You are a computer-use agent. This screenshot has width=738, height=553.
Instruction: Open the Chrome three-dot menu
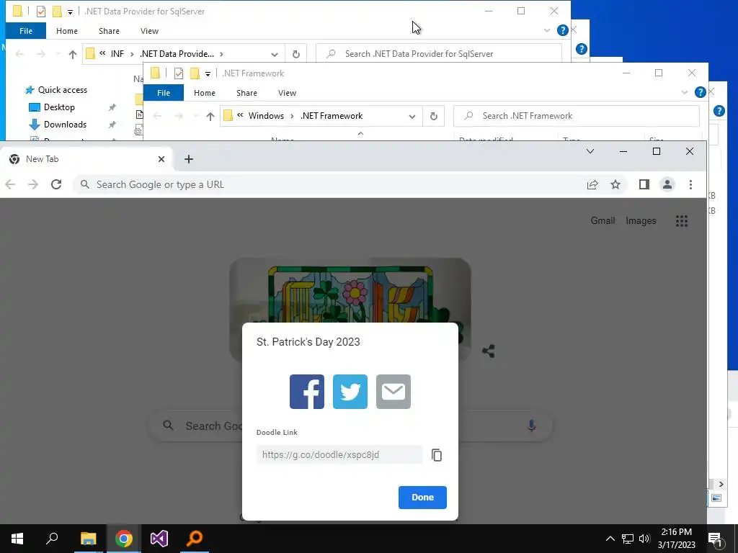coord(690,185)
